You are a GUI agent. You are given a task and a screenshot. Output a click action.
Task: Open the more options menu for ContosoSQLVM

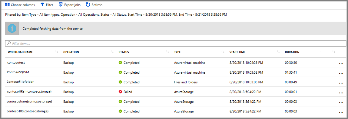[x=341, y=73]
